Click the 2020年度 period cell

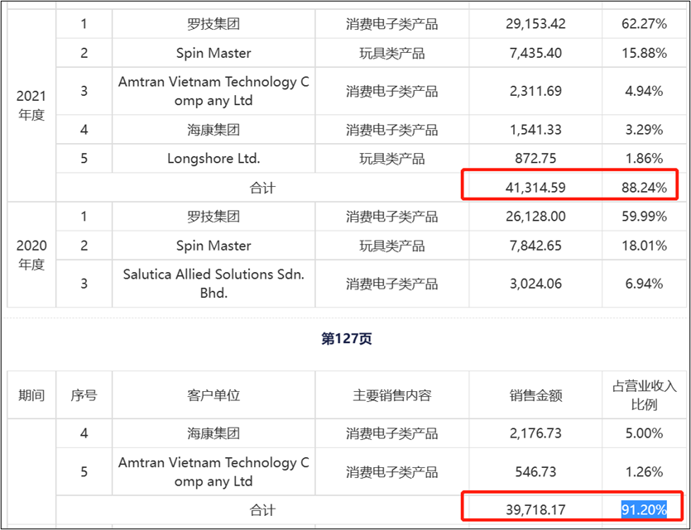click(31, 255)
